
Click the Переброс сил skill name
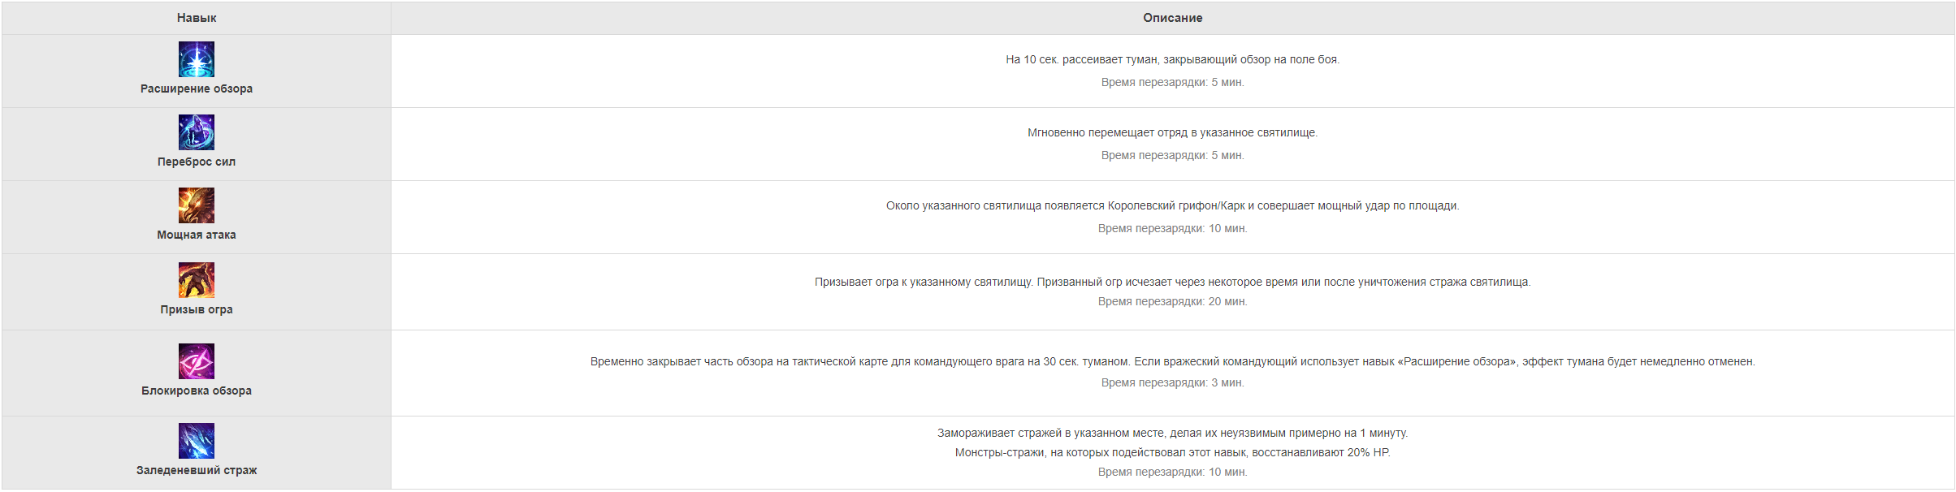(197, 162)
